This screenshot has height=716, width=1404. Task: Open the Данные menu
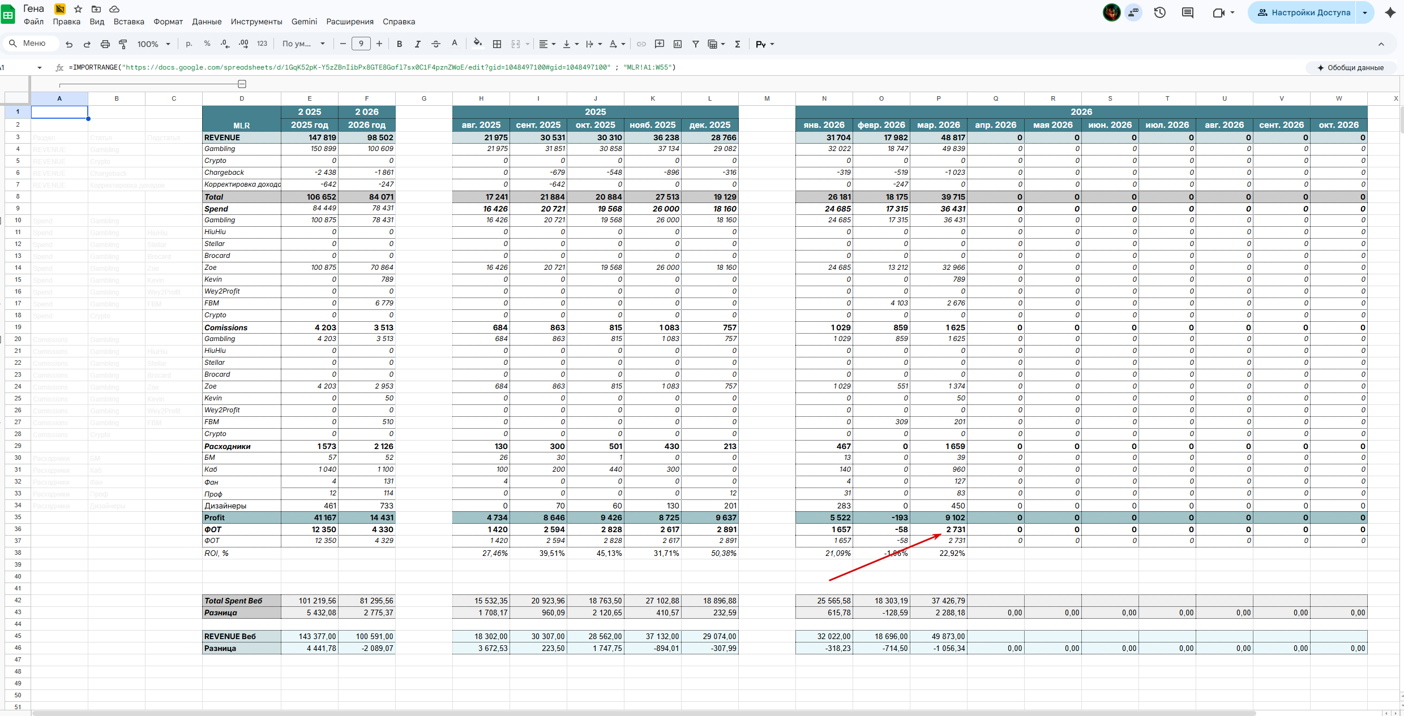click(x=207, y=21)
